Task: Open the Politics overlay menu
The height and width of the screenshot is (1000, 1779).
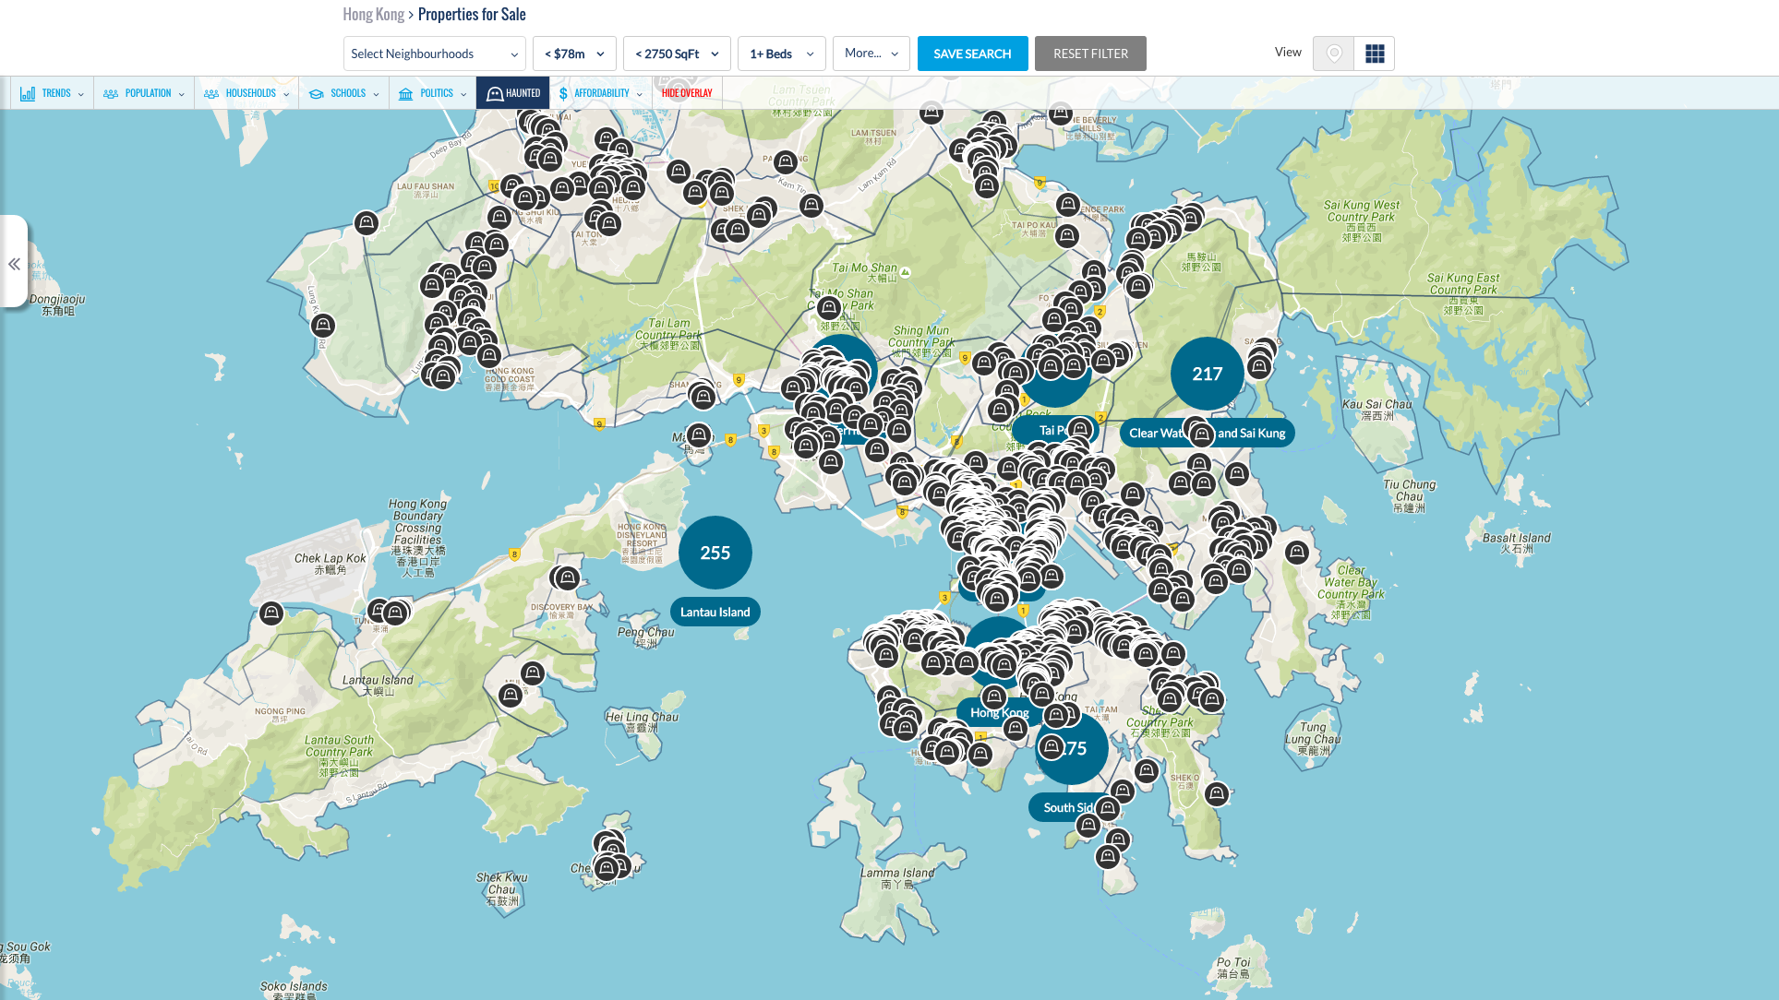Action: tap(432, 93)
